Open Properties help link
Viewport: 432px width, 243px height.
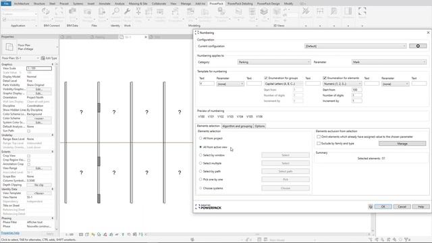(10, 233)
